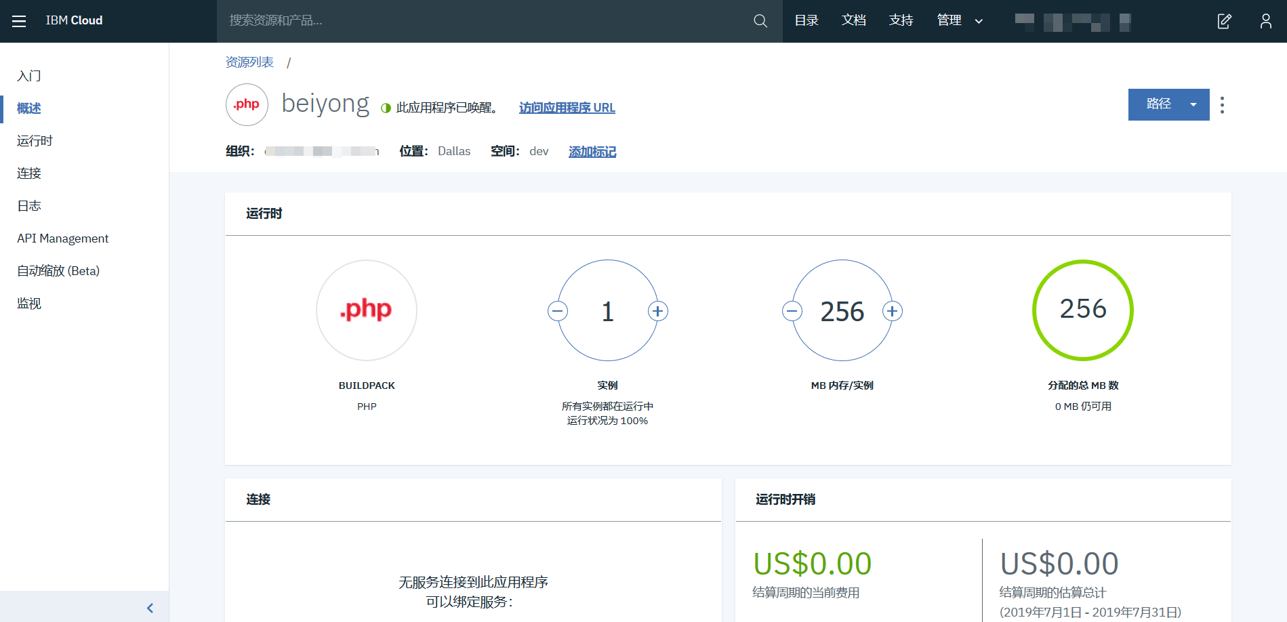Viewport: 1287px width, 622px height.
Task: Expand the 管理 dropdown menu
Action: point(959,20)
